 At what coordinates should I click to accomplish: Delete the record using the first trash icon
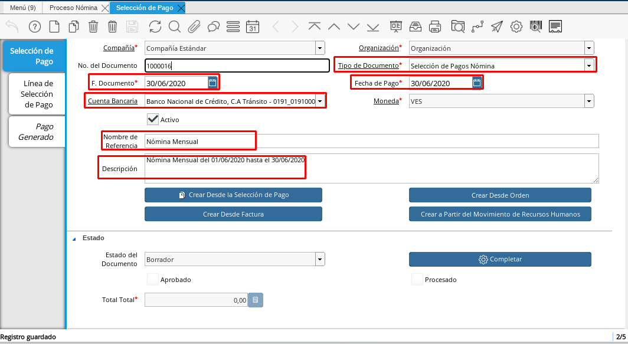coord(93,27)
